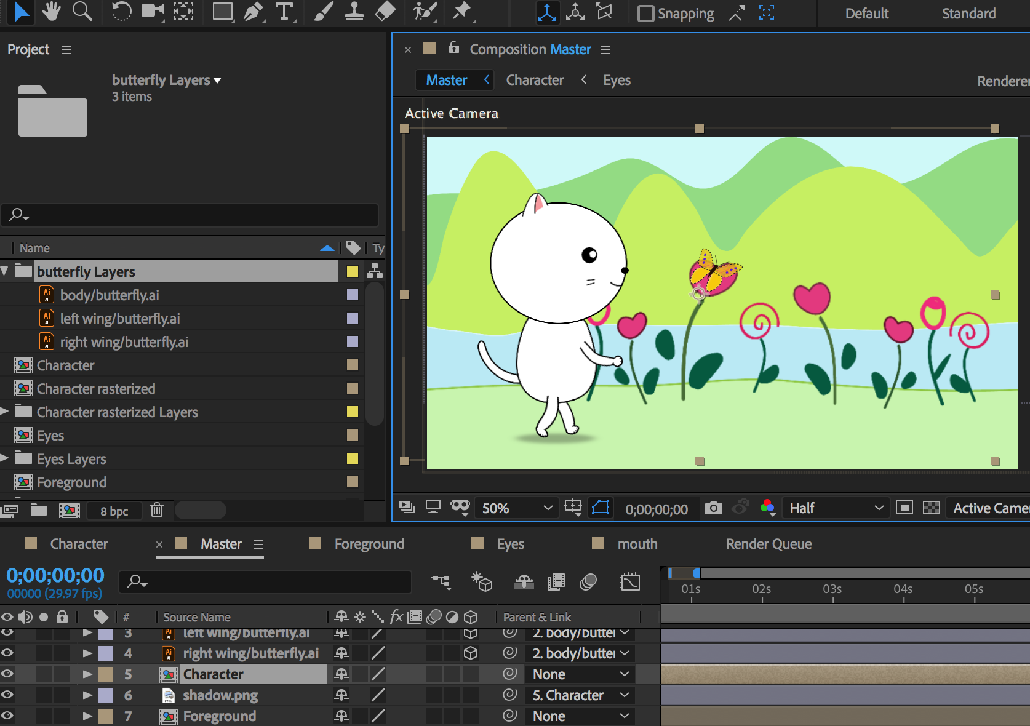
Task: Select the Rotation tool
Action: [121, 11]
